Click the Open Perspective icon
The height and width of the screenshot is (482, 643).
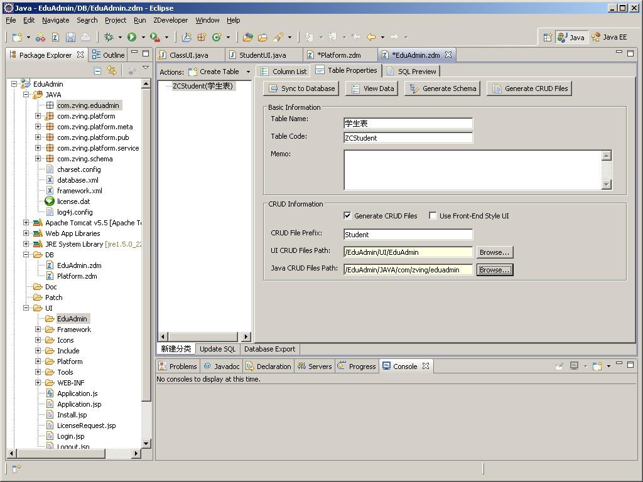pyautogui.click(x=548, y=37)
